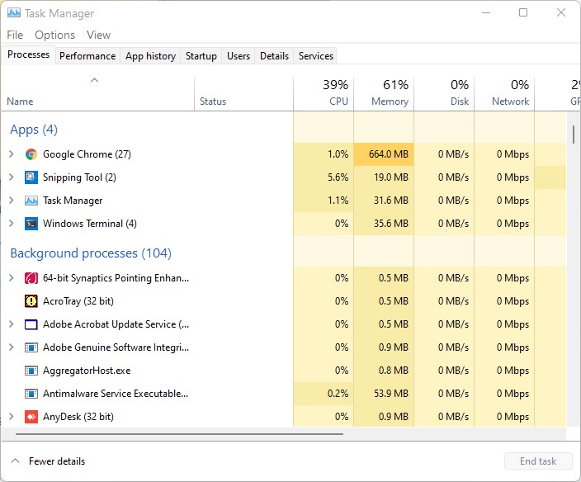The image size is (581, 482).
Task: Switch to the Performance tab
Action: click(87, 56)
